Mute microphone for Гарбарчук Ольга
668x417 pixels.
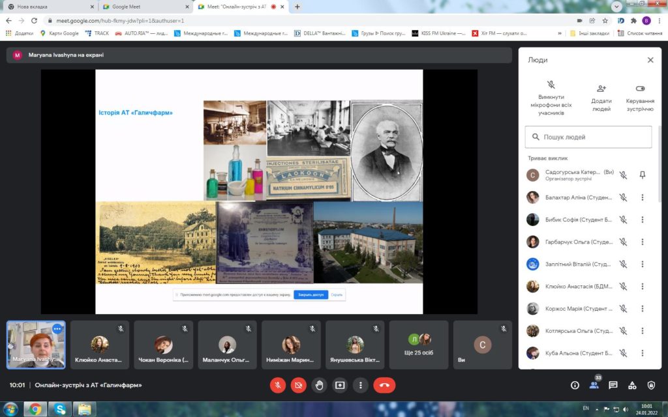(623, 242)
